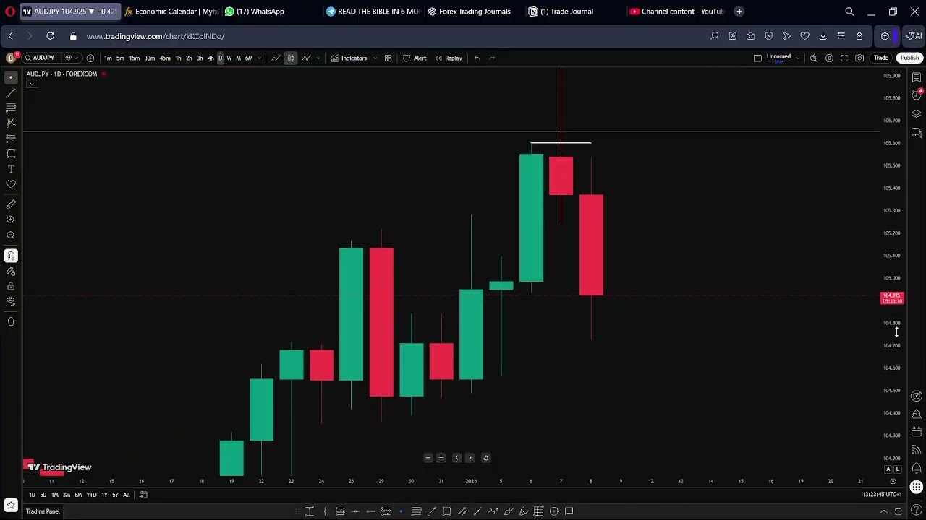
Task: Click the compare or add symbol plus icon
Action: pyautogui.click(x=90, y=58)
